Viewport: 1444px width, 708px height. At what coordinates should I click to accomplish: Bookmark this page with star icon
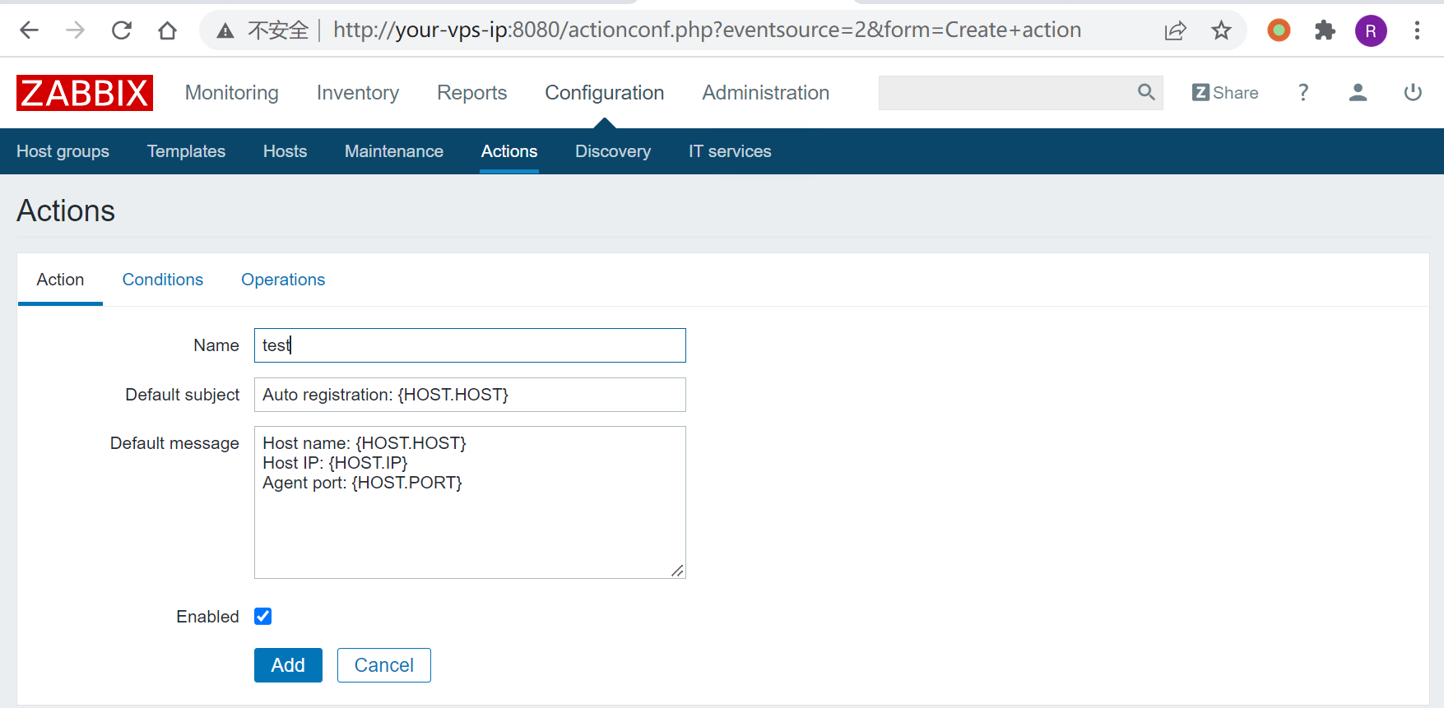click(x=1221, y=31)
